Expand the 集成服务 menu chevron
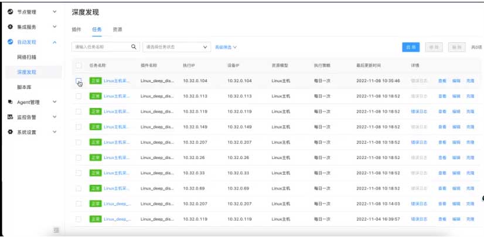The height and width of the screenshot is (237, 484). point(54,27)
